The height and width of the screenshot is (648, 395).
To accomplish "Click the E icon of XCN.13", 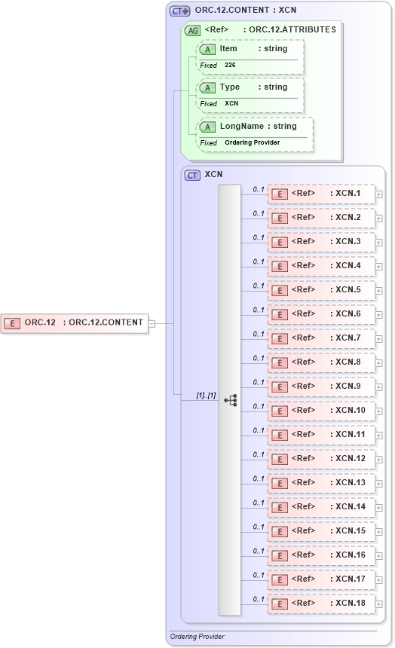I will [x=280, y=484].
